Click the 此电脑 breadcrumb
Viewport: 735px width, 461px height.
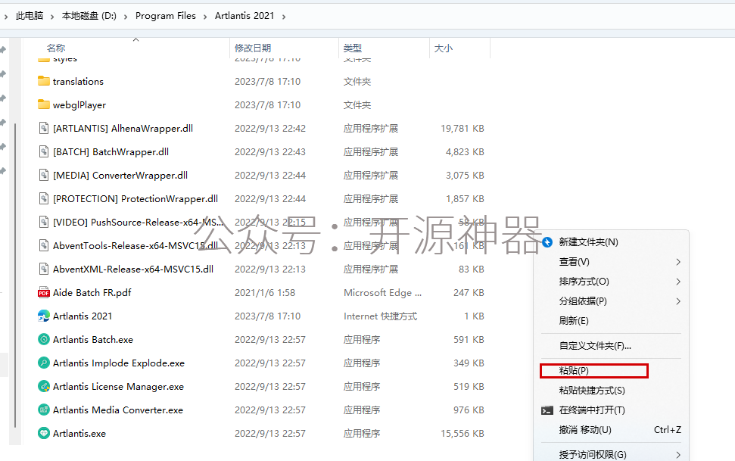pos(30,16)
